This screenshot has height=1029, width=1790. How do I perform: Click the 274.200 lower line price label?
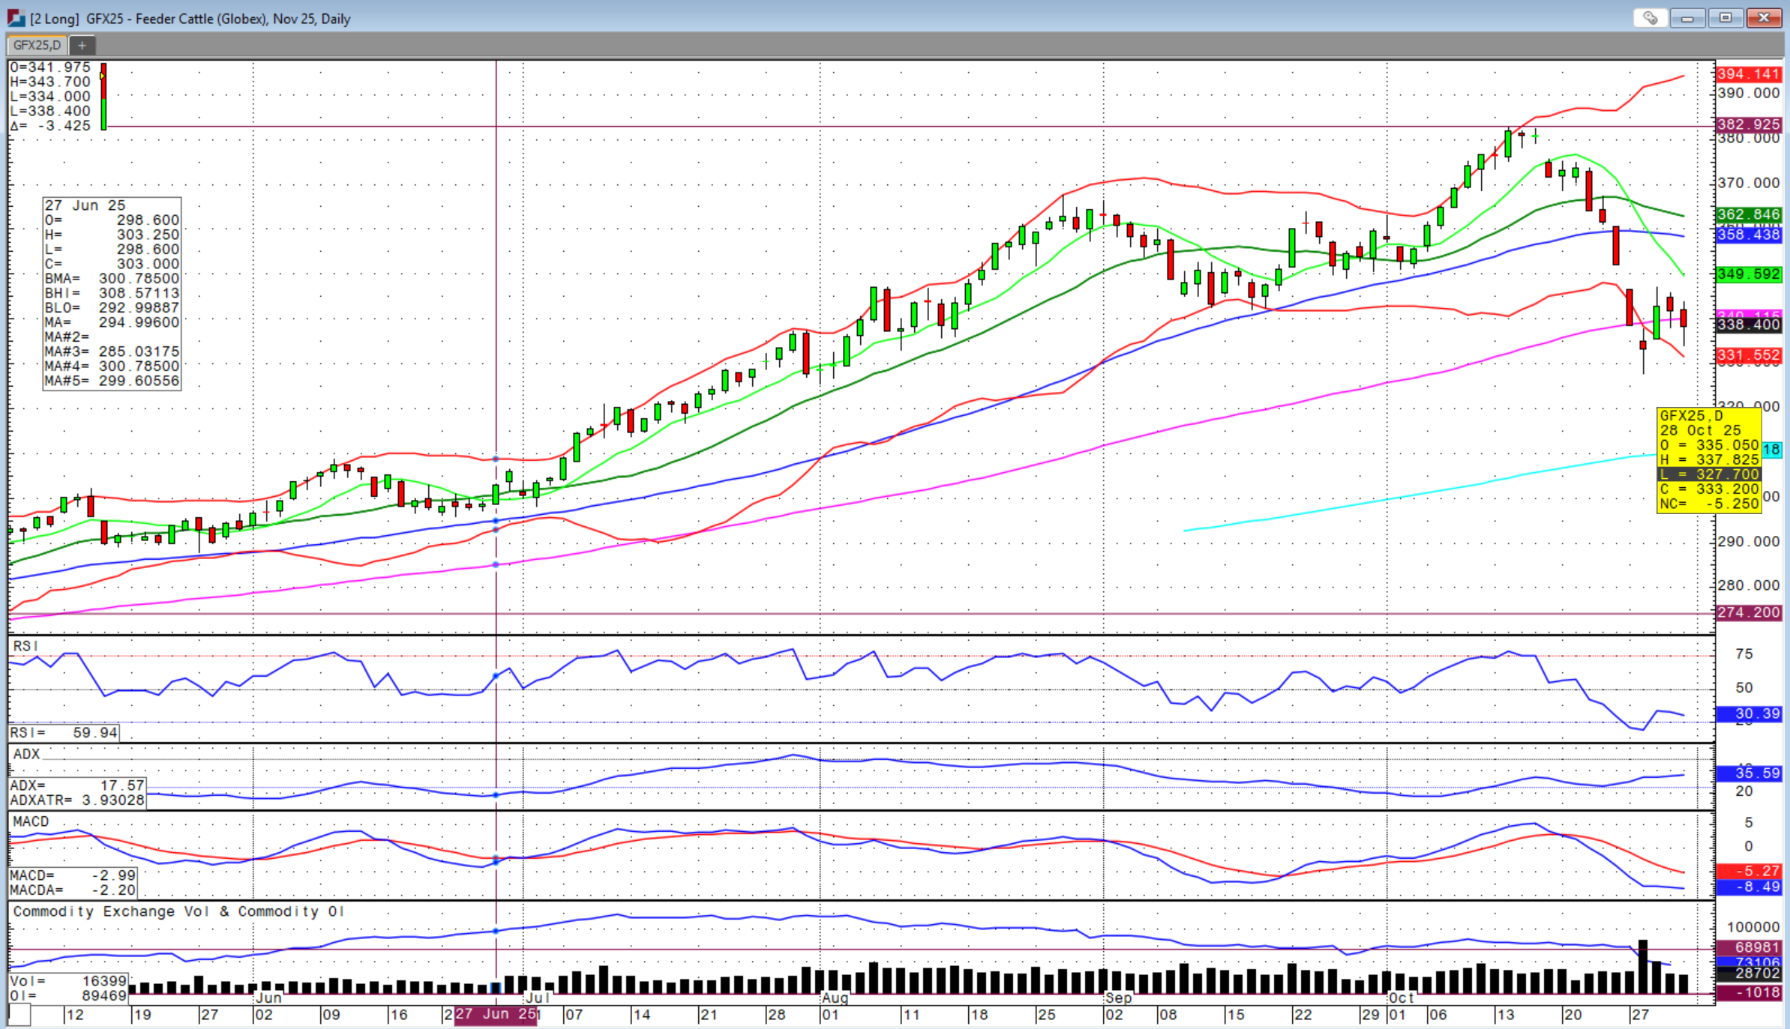[1748, 612]
